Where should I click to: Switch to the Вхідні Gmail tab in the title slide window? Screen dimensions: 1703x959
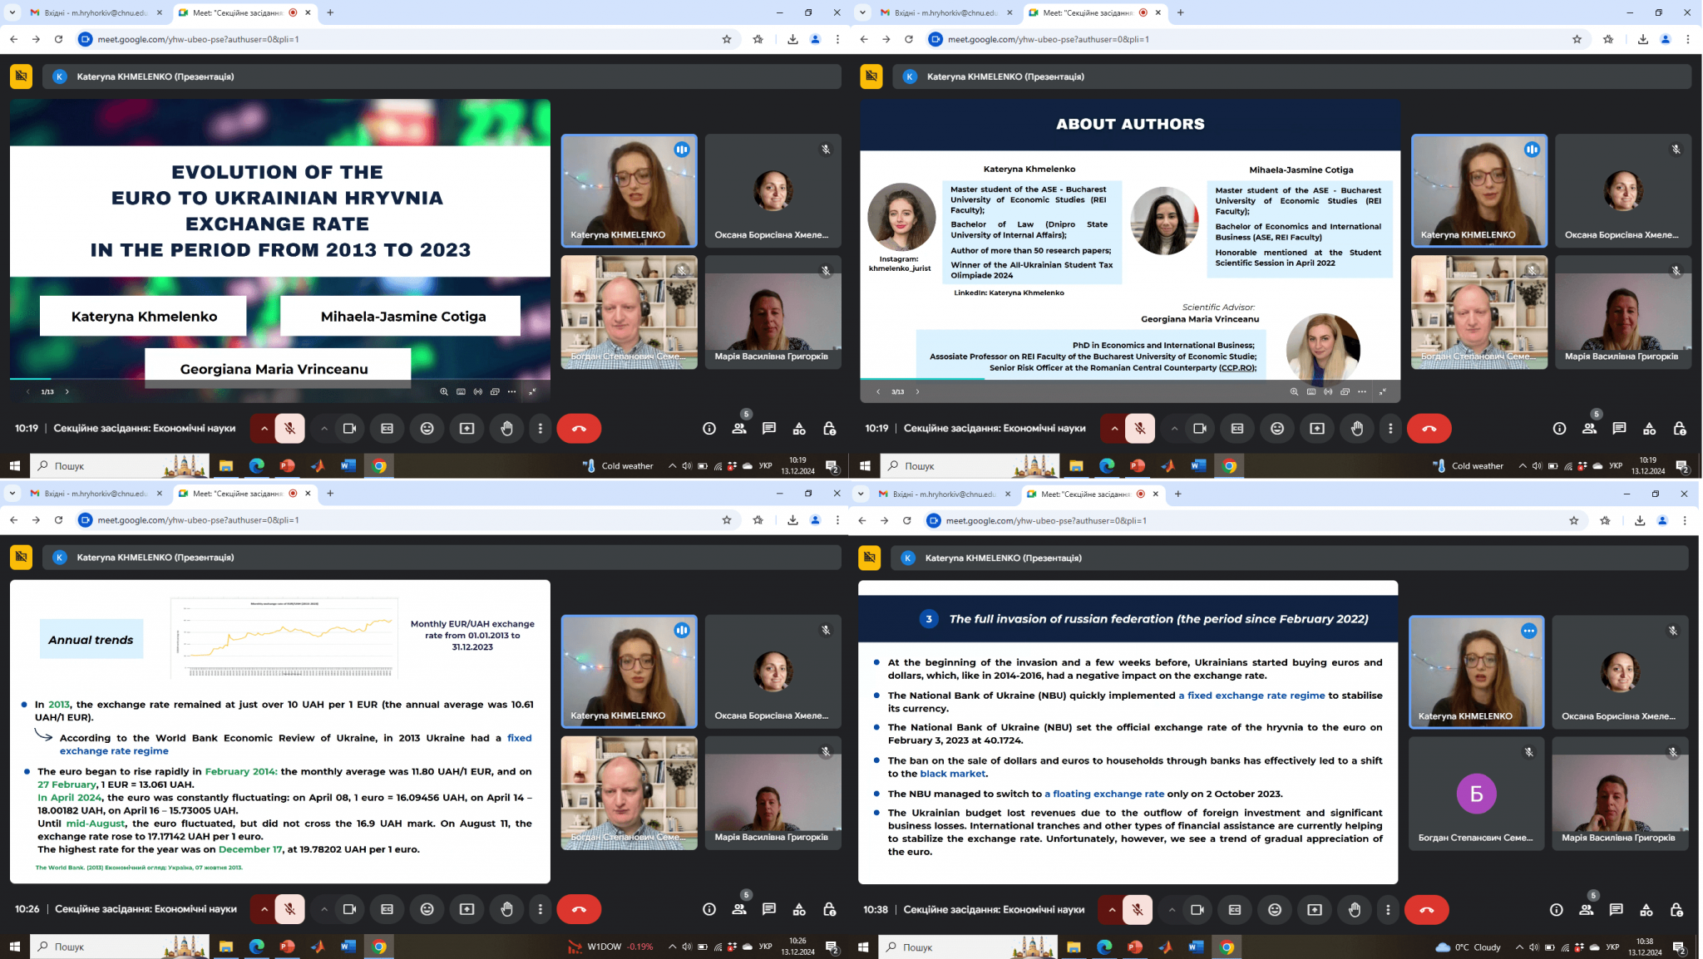click(x=96, y=12)
